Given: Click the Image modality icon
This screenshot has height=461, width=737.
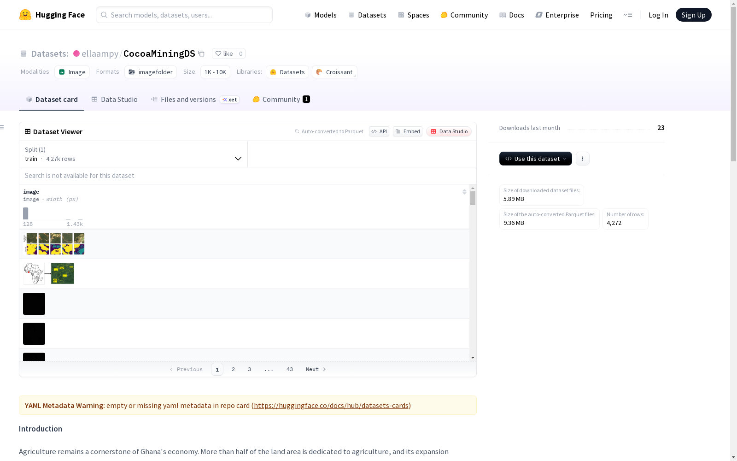Looking at the screenshot, I should point(62,72).
